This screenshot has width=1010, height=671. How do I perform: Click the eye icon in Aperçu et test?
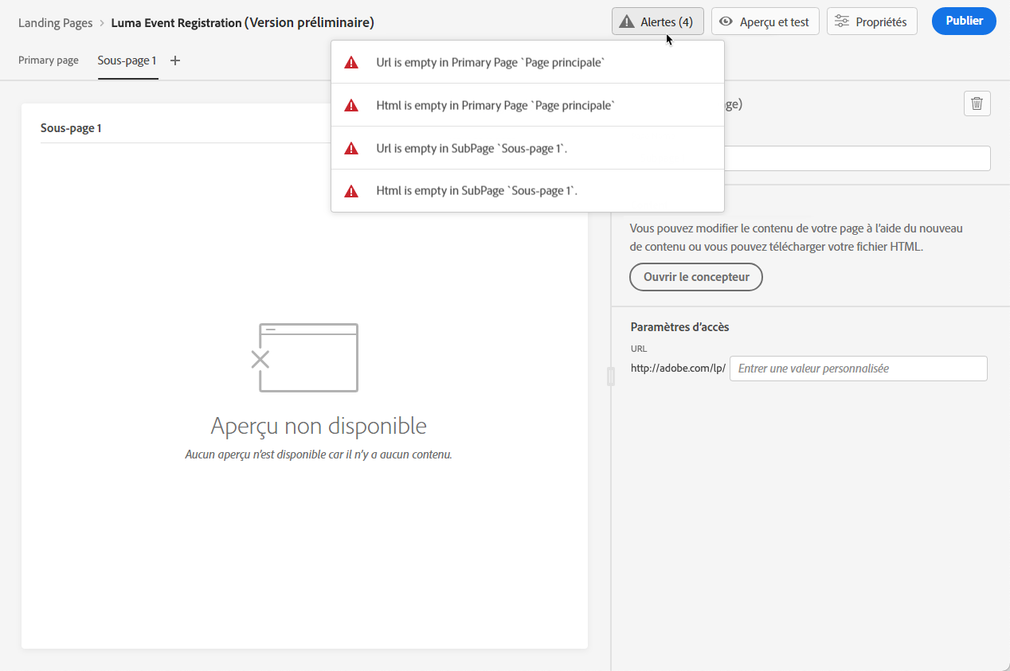pyautogui.click(x=726, y=21)
